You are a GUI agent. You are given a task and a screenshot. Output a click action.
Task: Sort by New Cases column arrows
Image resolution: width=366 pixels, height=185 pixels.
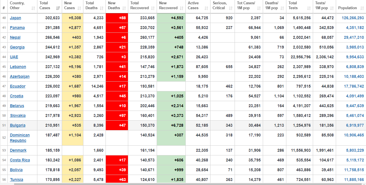(80, 8)
